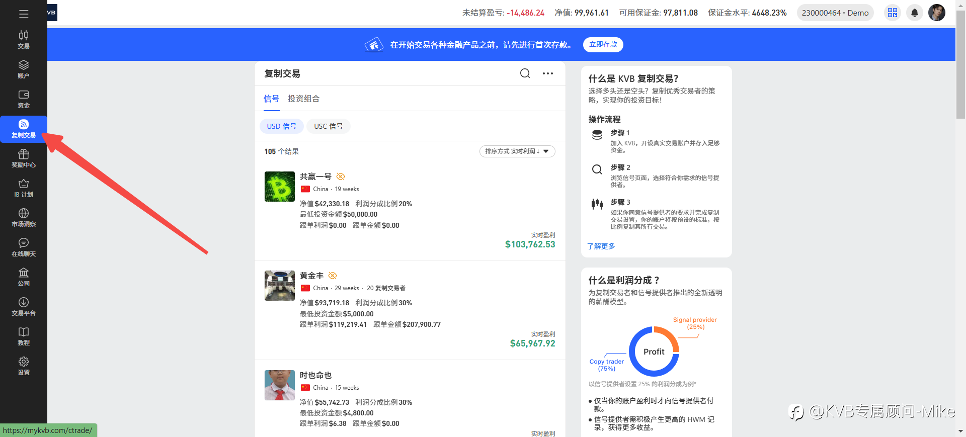Switch to the 投资组合 tab

[303, 99]
